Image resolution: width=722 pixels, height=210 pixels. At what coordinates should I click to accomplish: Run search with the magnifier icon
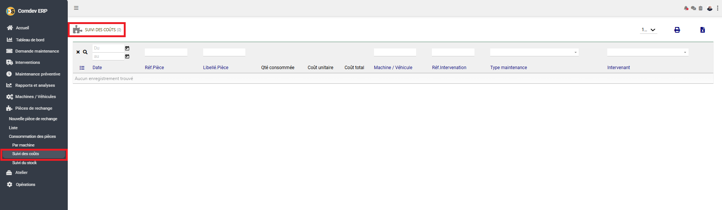pos(85,52)
